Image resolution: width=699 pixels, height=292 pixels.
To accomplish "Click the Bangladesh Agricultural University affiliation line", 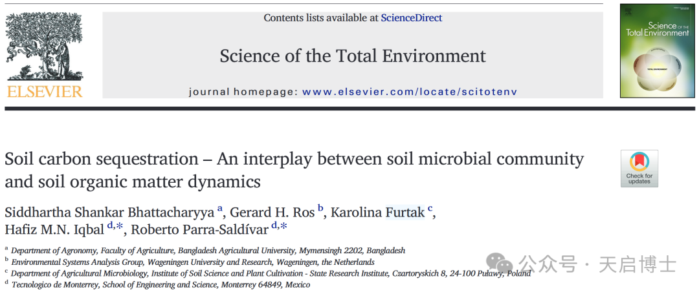I will coord(205,251).
